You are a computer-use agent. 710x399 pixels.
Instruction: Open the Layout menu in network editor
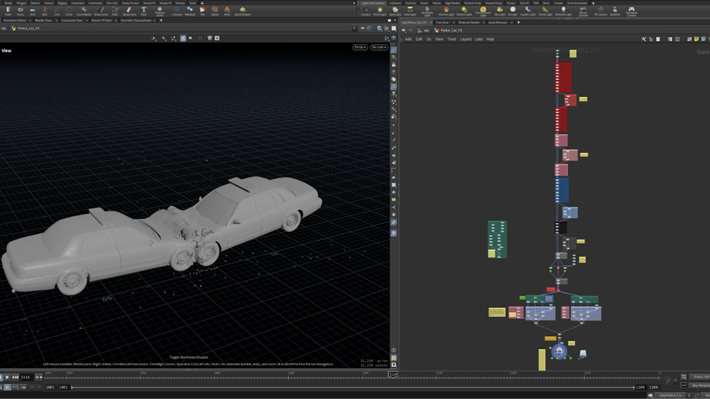click(465, 39)
